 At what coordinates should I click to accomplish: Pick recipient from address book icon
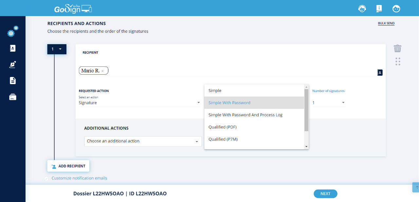click(380, 72)
